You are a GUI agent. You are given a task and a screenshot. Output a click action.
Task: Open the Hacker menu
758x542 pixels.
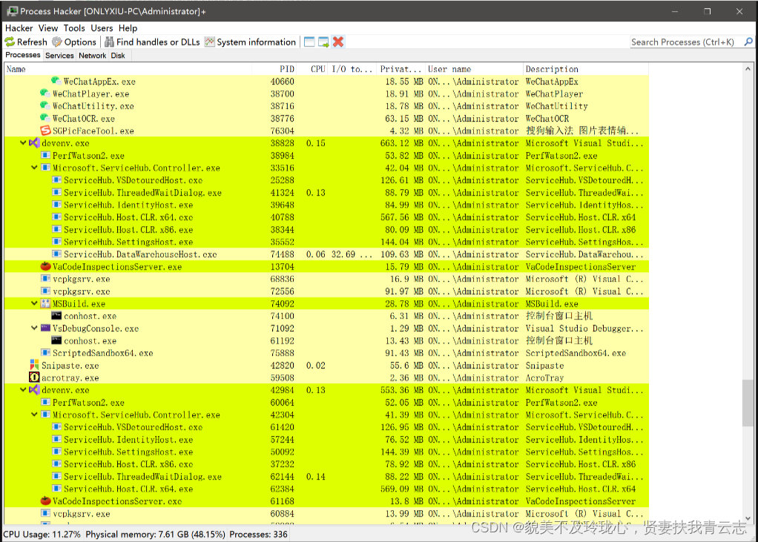tap(19, 28)
